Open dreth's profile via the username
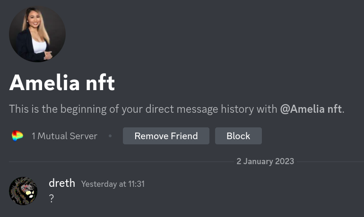This screenshot has width=364, height=217. (62, 183)
